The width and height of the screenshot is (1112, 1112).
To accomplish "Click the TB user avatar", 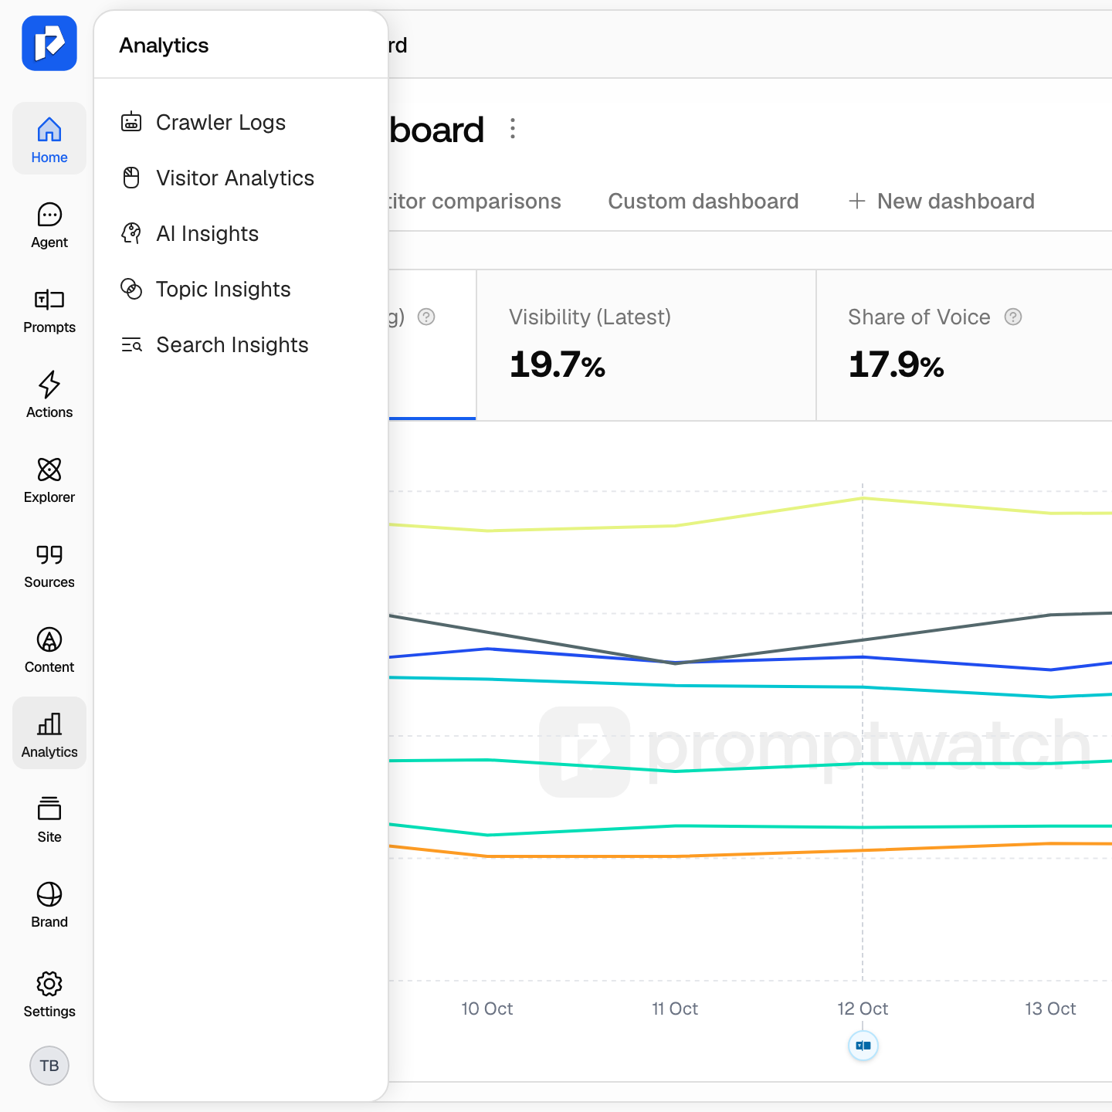I will pyautogui.click(x=49, y=1066).
